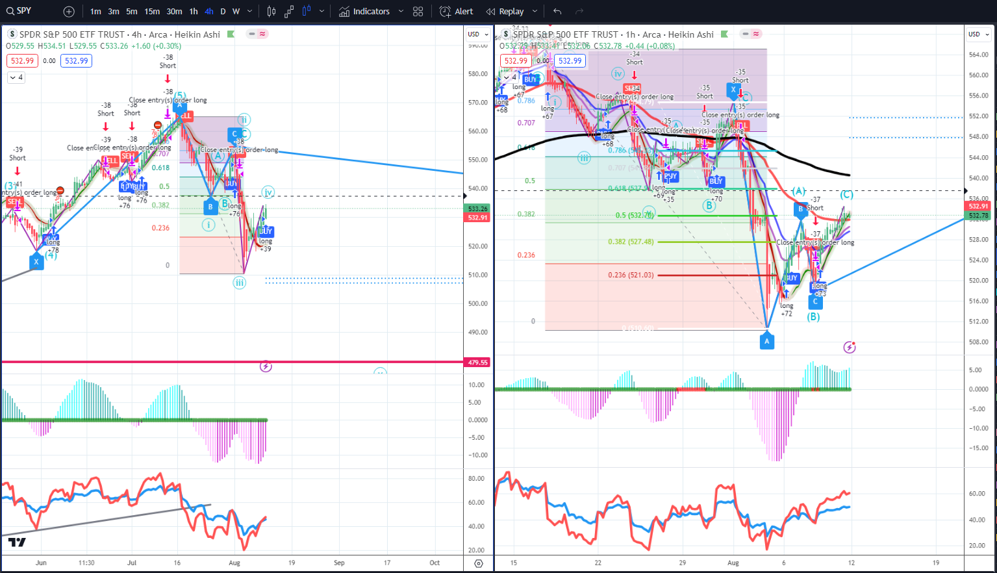Open the indicator templates grid icon

(x=418, y=12)
